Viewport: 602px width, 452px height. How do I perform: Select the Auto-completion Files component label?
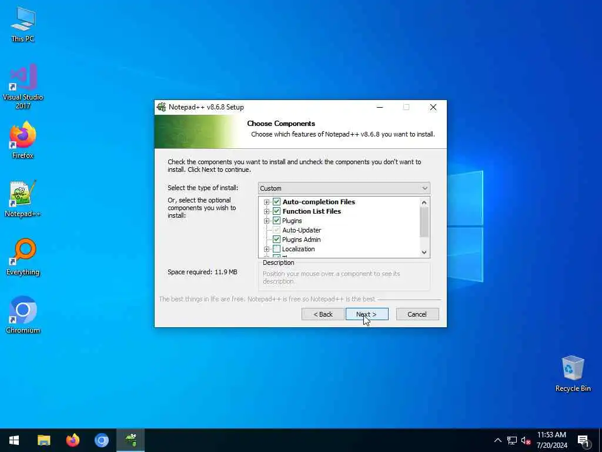click(x=319, y=202)
